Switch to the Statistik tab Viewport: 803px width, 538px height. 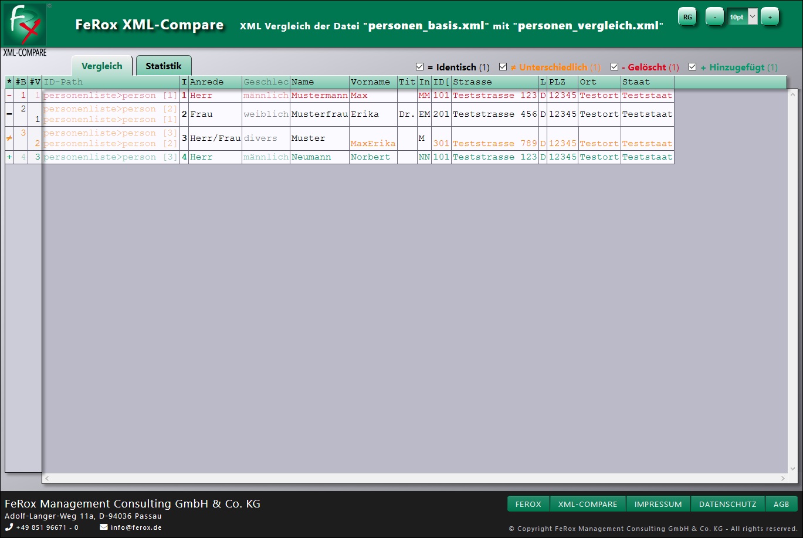point(164,66)
